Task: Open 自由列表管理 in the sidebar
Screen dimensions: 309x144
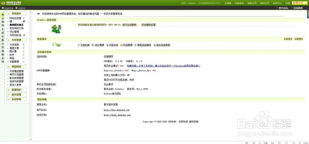Action: (17, 81)
